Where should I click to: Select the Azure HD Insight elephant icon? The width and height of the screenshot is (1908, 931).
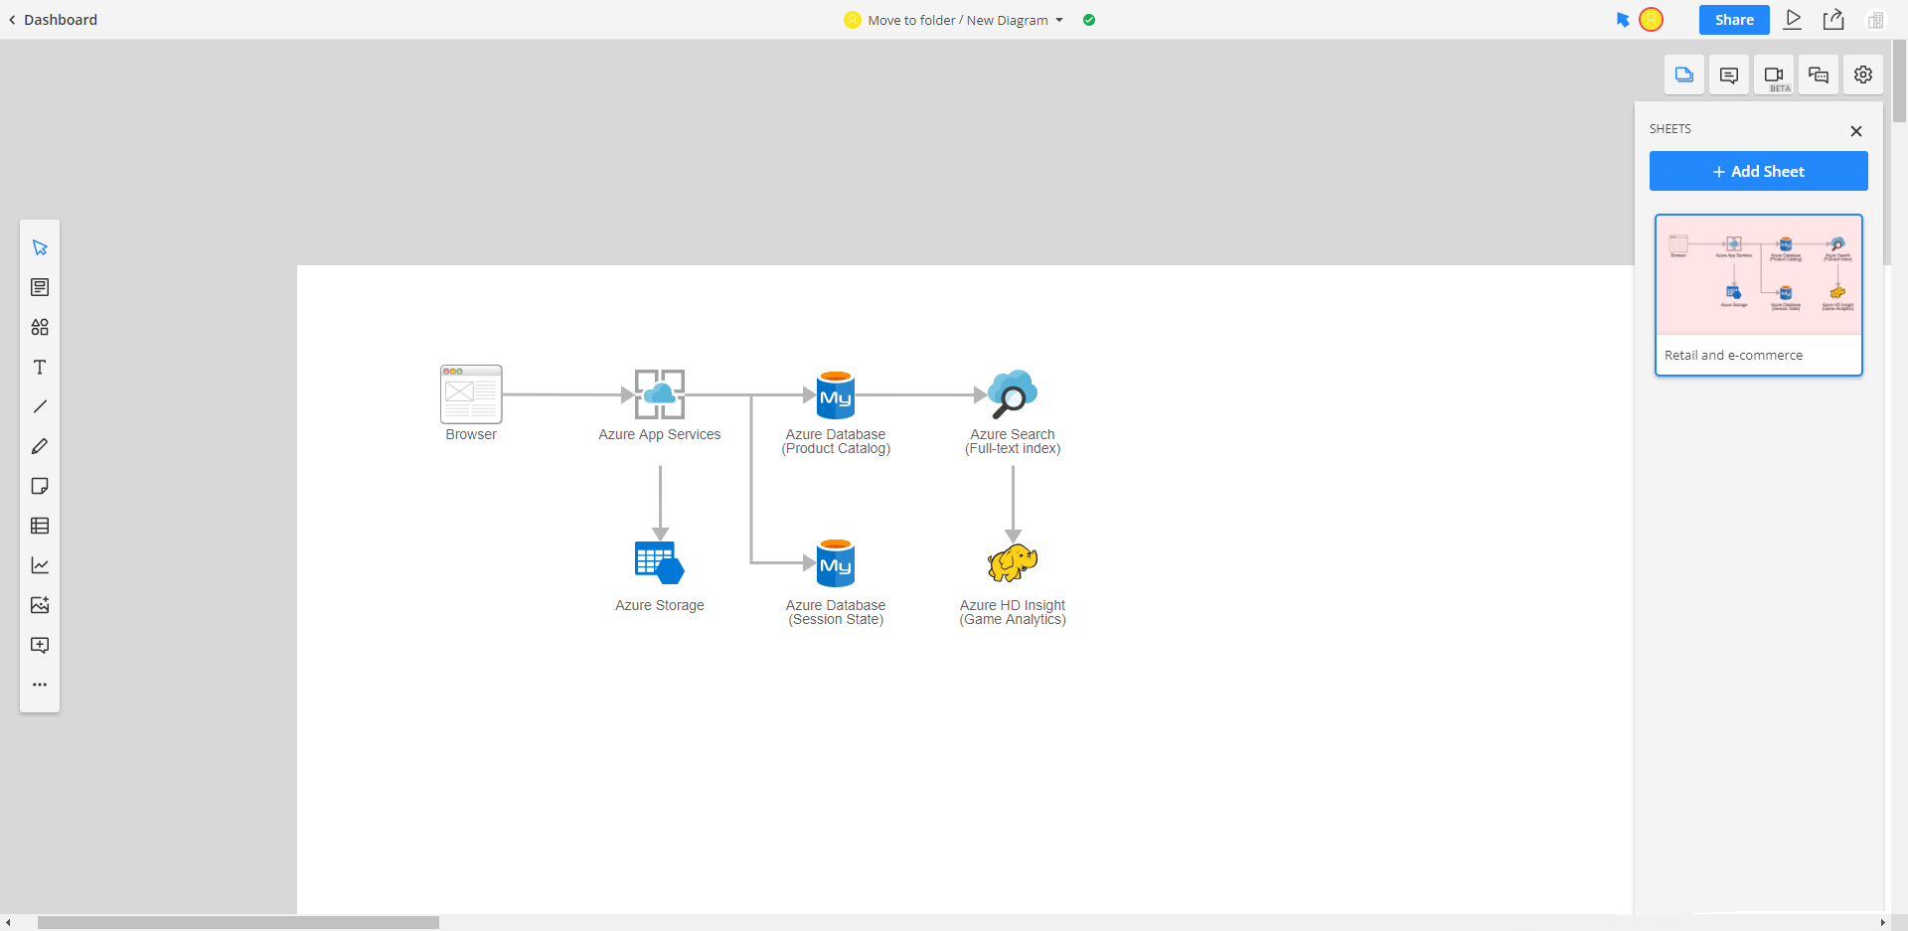(x=1013, y=563)
